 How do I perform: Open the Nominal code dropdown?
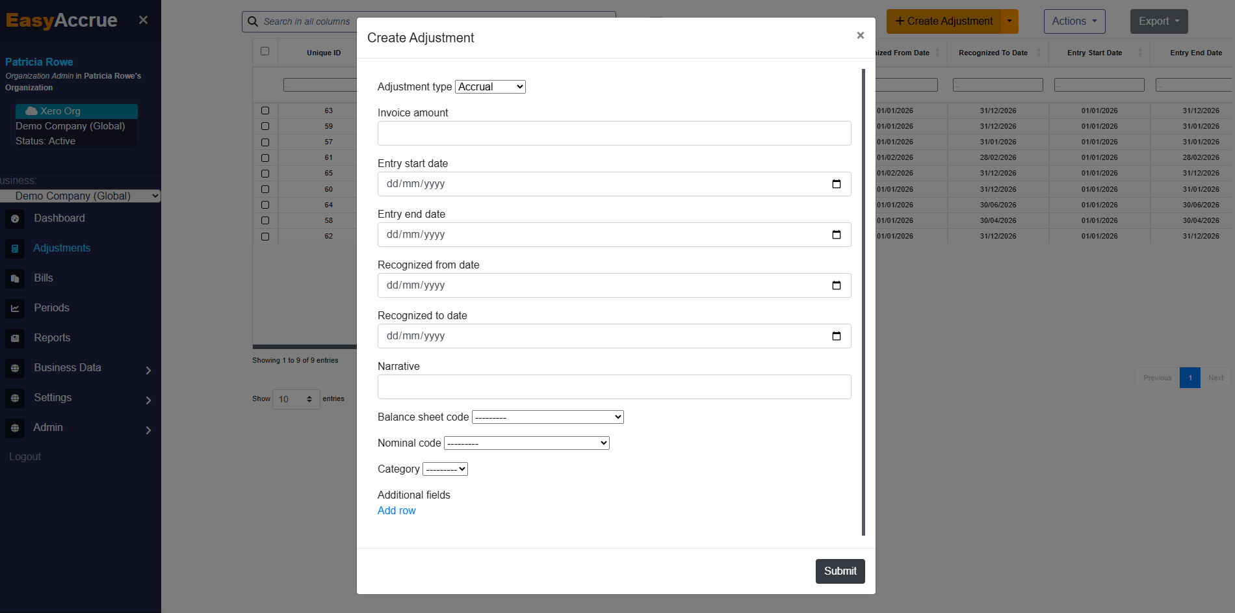coord(526,443)
